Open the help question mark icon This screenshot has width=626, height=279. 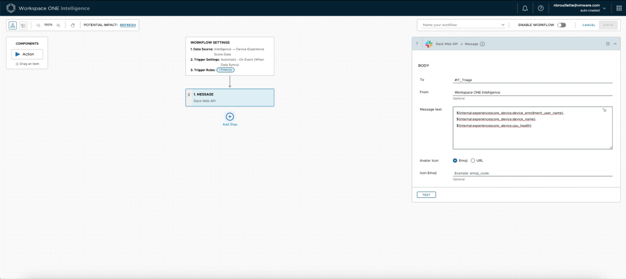point(541,8)
